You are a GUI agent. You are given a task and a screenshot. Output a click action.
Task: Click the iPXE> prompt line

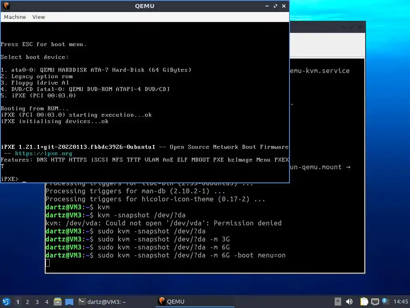(x=10, y=179)
